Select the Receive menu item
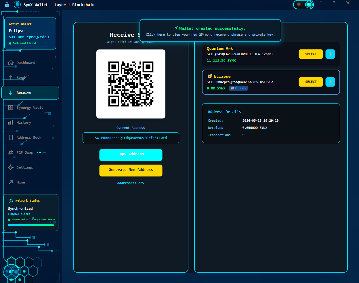This screenshot has height=283, width=359. (x=30, y=93)
